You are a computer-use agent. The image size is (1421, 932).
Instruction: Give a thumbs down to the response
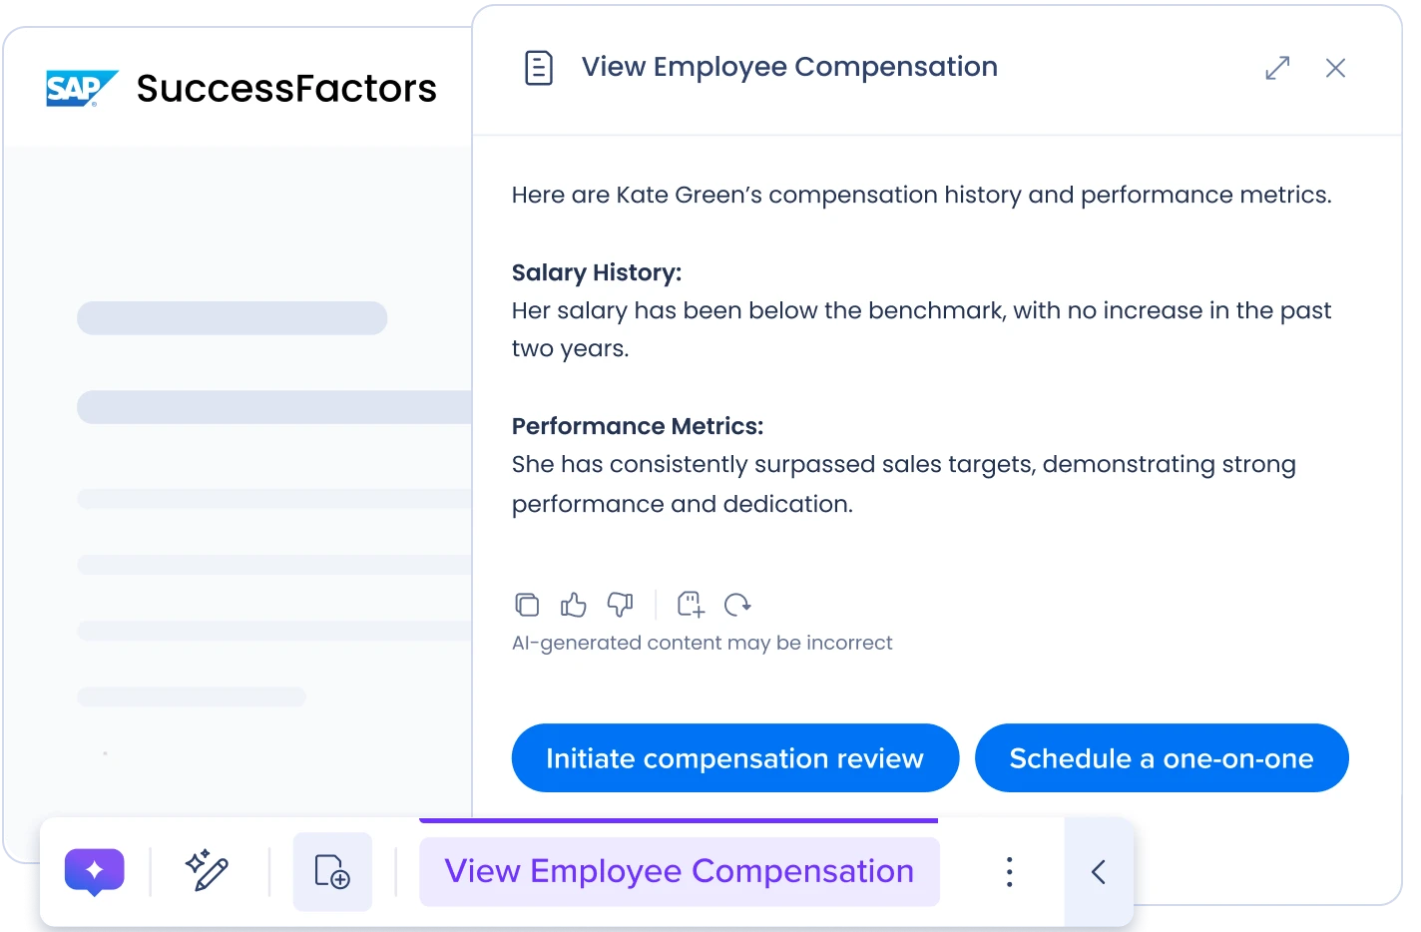pos(620,604)
